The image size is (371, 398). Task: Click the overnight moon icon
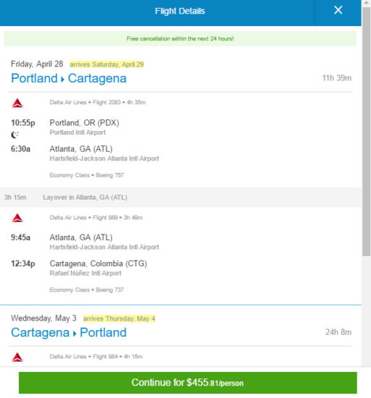pos(14,135)
